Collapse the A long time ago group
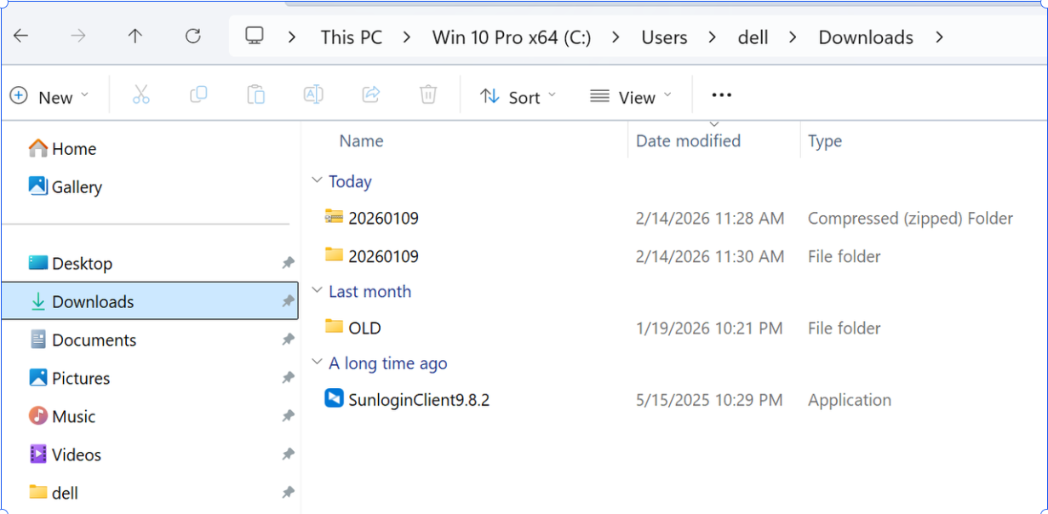1048x514 pixels. (x=317, y=363)
